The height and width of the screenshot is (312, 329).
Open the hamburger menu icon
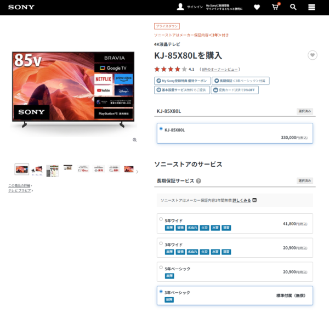tap(311, 7)
